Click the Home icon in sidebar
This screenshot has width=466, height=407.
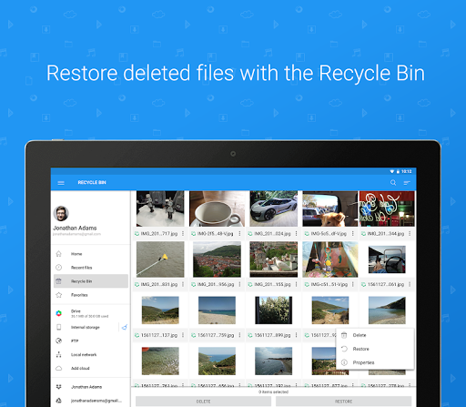click(x=59, y=254)
